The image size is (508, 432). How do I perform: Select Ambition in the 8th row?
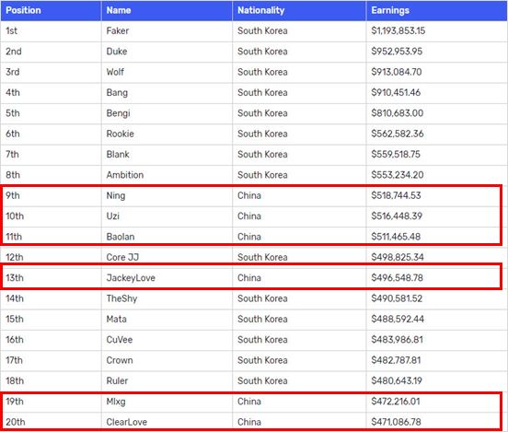[x=125, y=175]
